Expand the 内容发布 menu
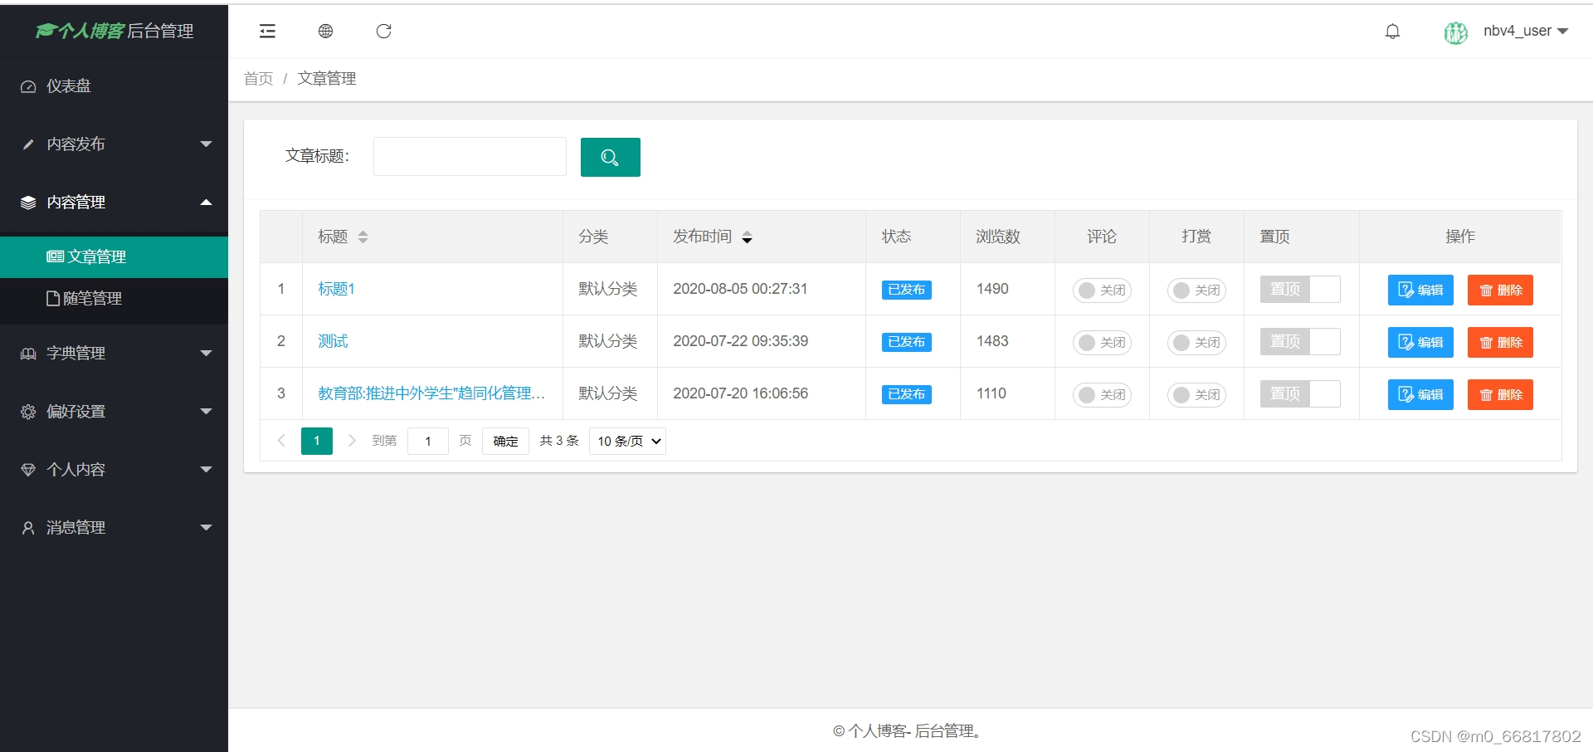The height and width of the screenshot is (752, 1593). pyautogui.click(x=75, y=144)
